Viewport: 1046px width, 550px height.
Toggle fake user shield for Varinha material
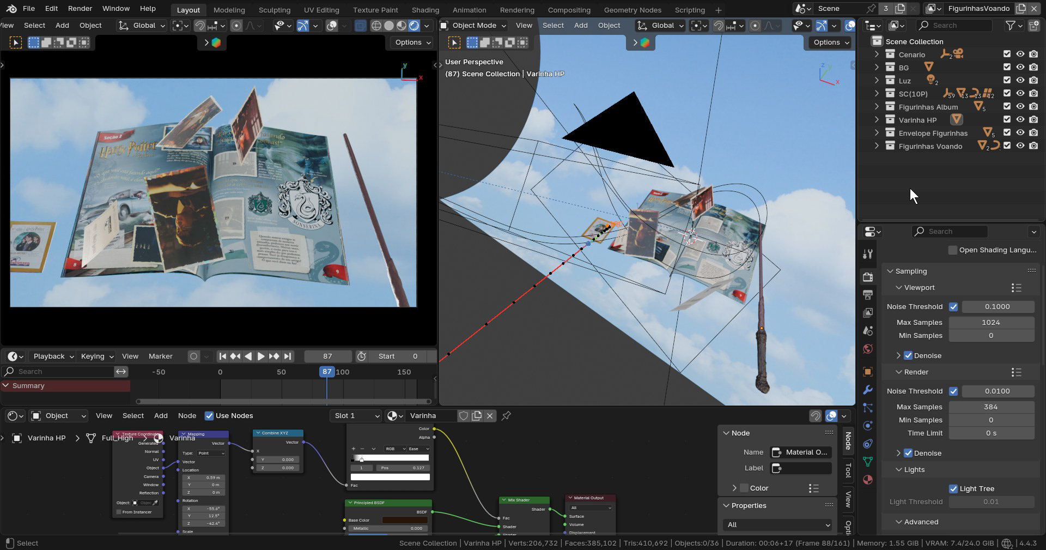click(464, 416)
